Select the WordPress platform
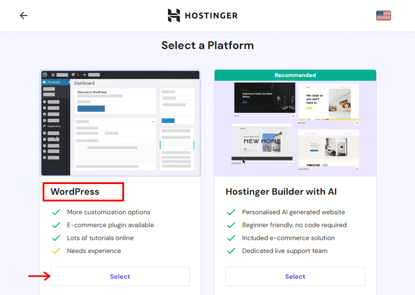 (x=120, y=276)
